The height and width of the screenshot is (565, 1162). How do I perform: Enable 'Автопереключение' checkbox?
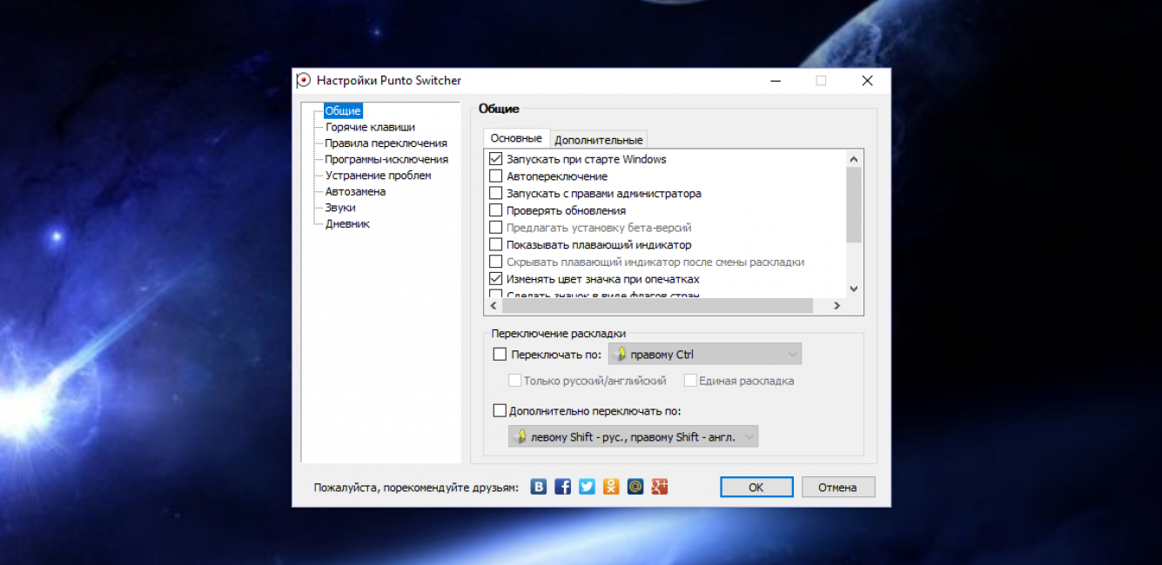point(496,176)
